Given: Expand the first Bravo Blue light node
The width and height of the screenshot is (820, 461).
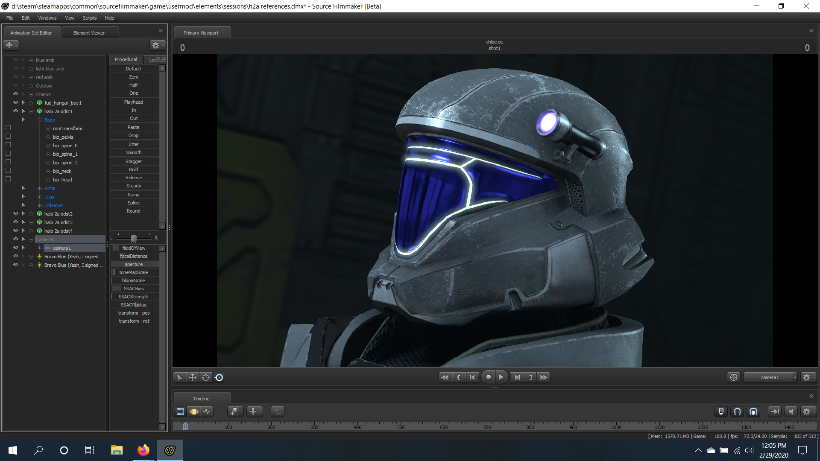Looking at the screenshot, I should pyautogui.click(x=31, y=257).
